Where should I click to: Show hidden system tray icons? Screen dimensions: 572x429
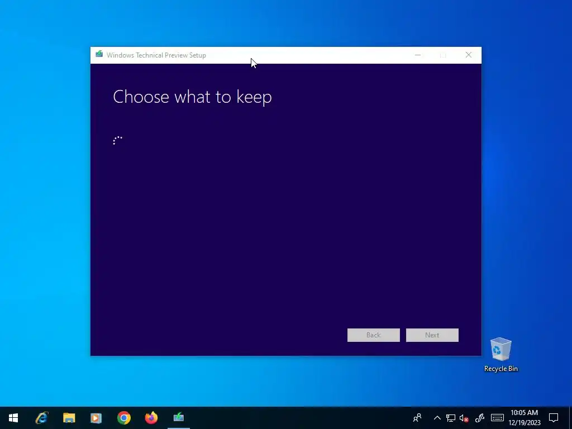[437, 418]
